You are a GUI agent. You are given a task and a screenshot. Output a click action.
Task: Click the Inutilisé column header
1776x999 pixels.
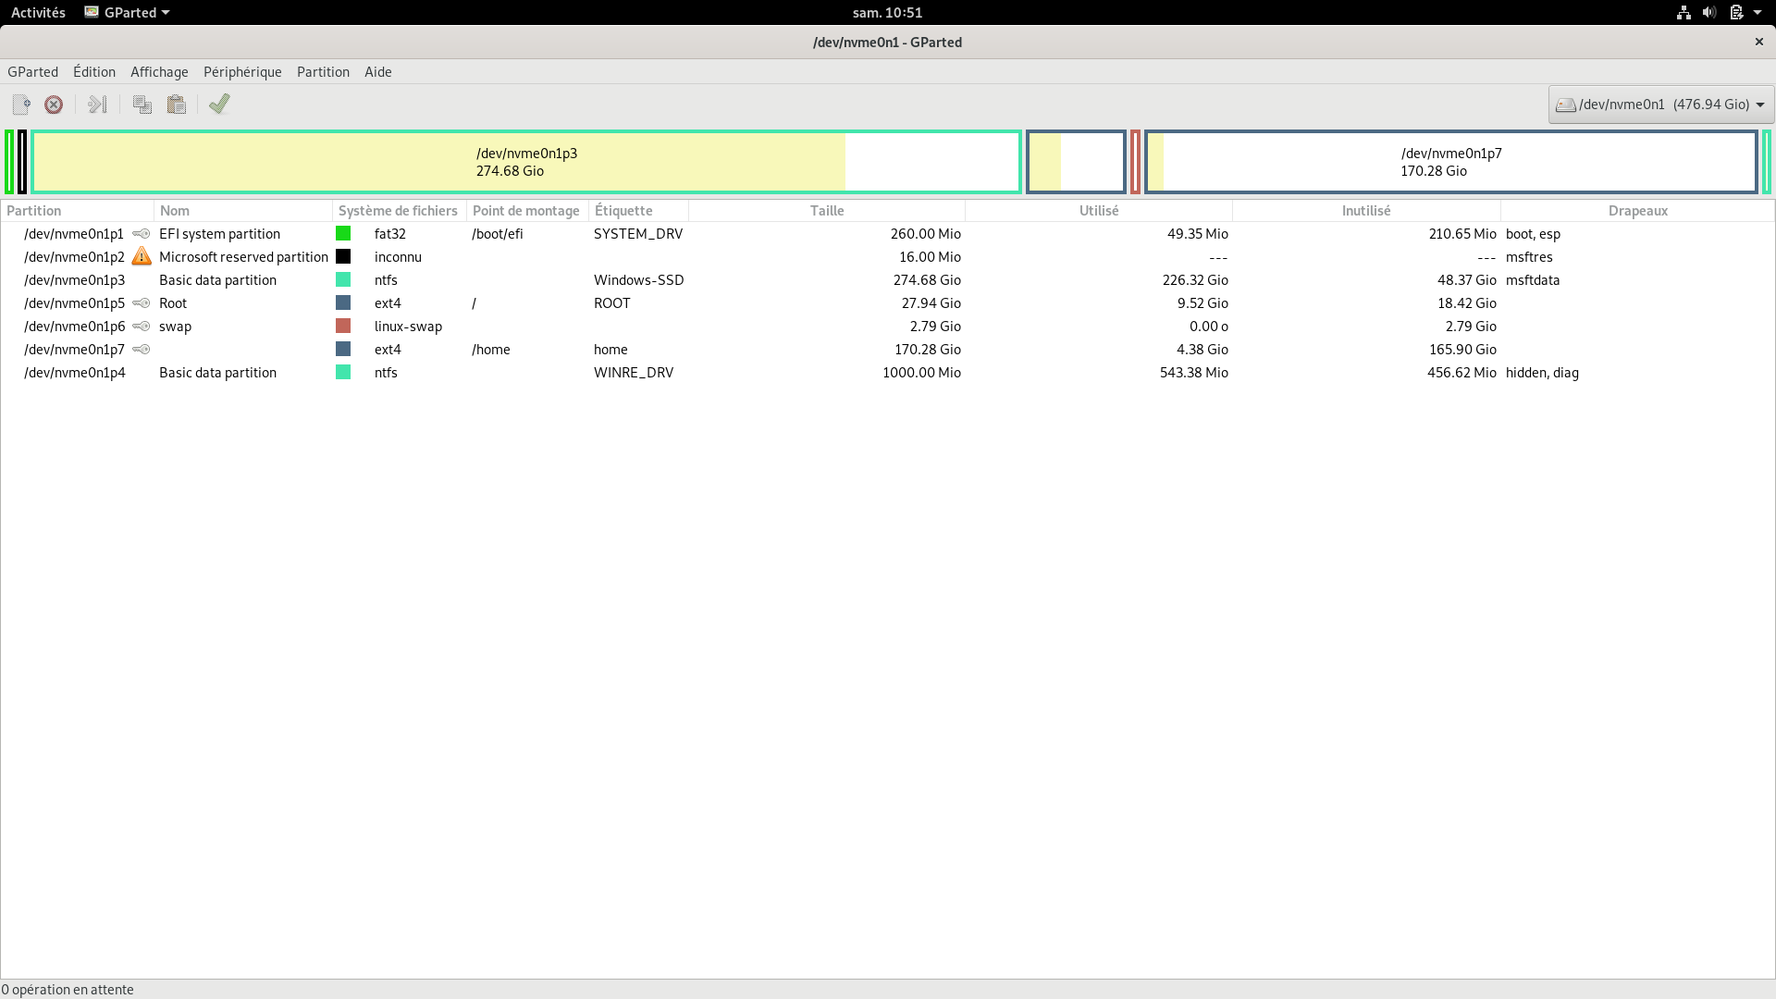(1366, 211)
